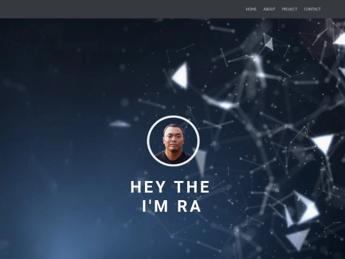
Task: Click the white ring bordering the avatar
Action: (148, 141)
